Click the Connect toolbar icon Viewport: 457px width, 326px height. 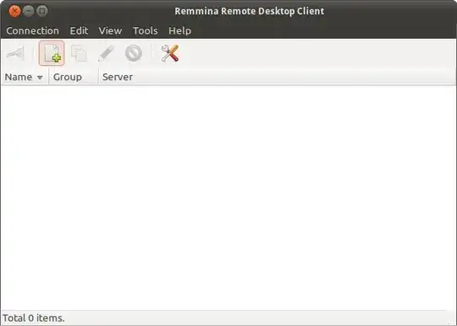(15, 53)
